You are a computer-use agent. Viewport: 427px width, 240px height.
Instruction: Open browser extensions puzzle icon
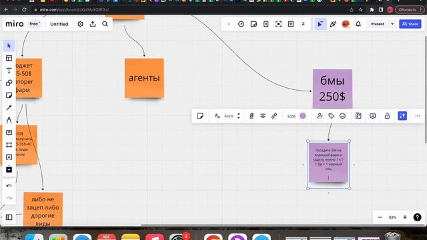(x=372, y=9)
